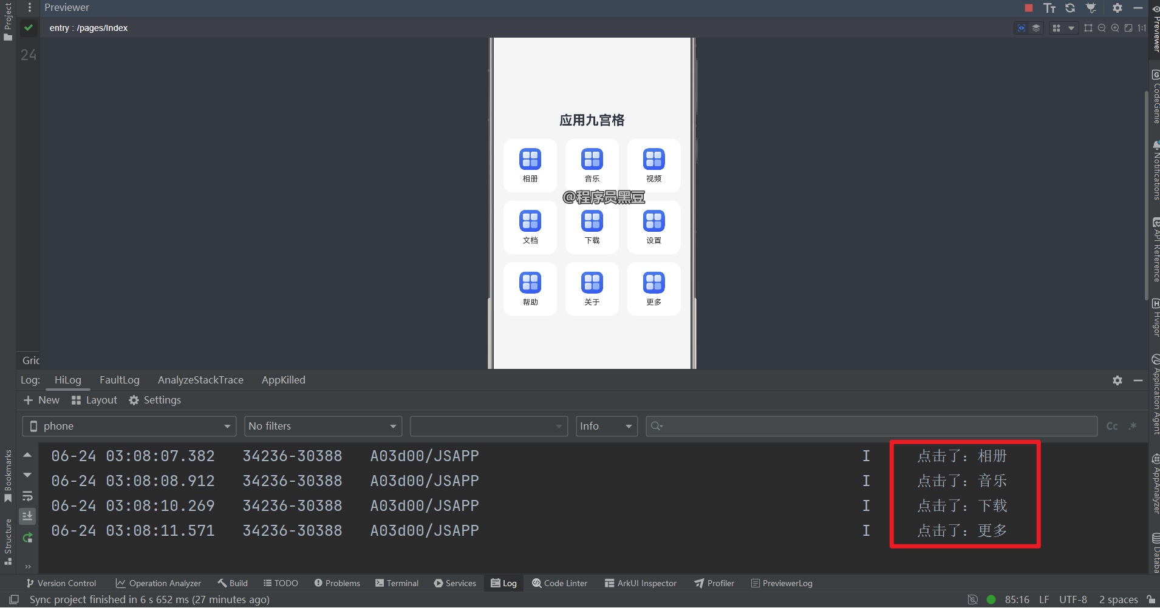The image size is (1160, 608).
Task: Click the log search input field
Action: (x=872, y=426)
